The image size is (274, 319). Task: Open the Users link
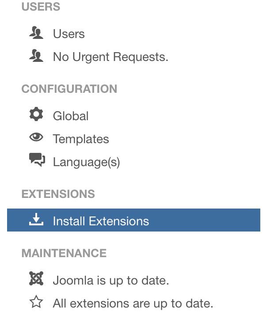(x=68, y=34)
